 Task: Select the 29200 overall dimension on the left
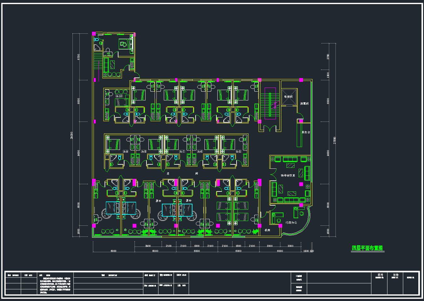point(72,135)
